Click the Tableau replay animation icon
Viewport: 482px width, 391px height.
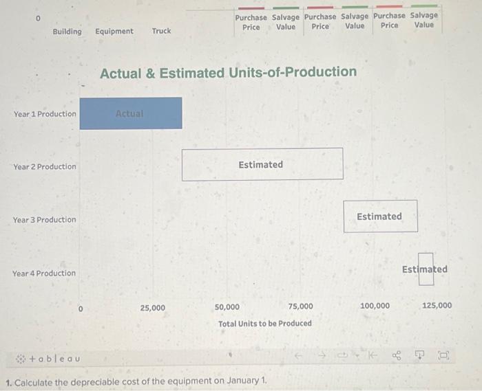pyautogui.click(x=342, y=356)
